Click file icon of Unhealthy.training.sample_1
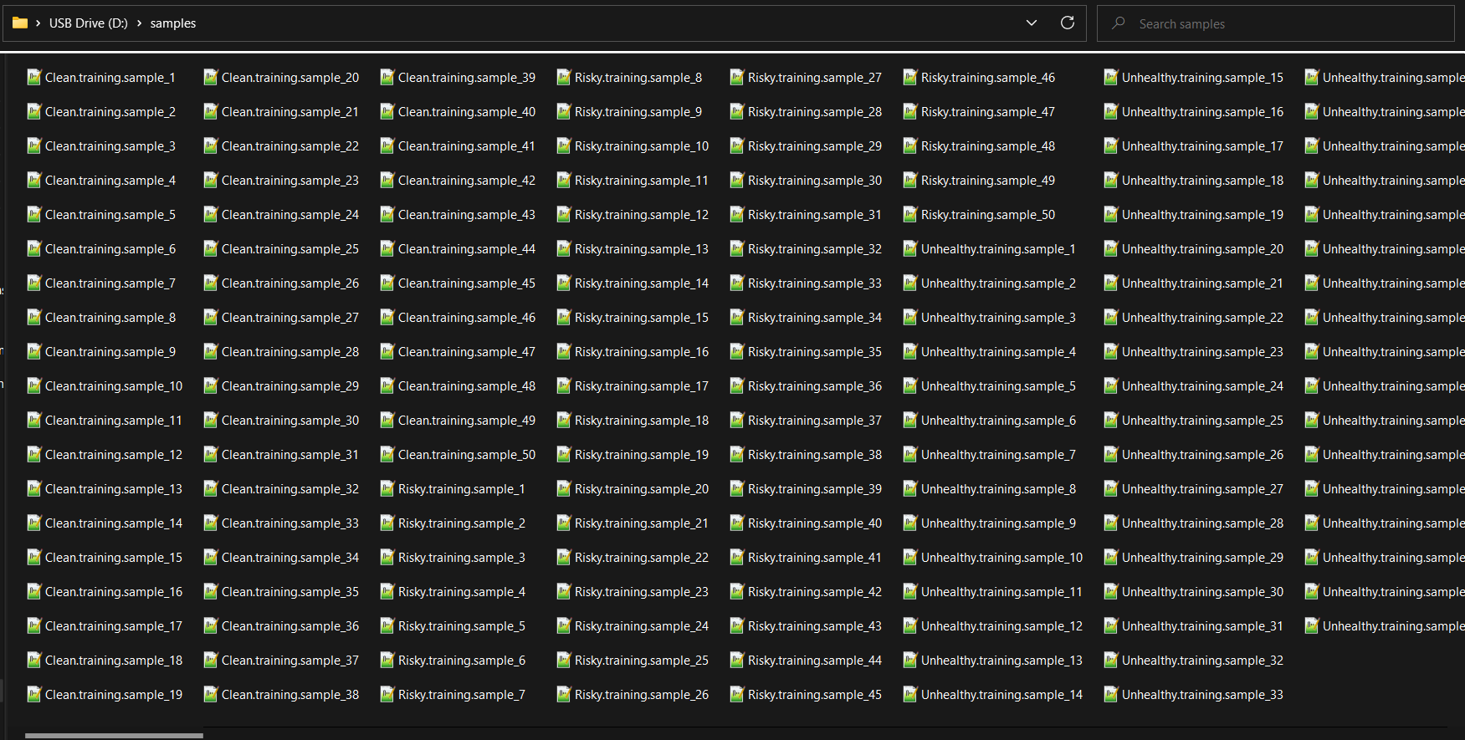Screen dimensions: 1465x740 (909, 249)
